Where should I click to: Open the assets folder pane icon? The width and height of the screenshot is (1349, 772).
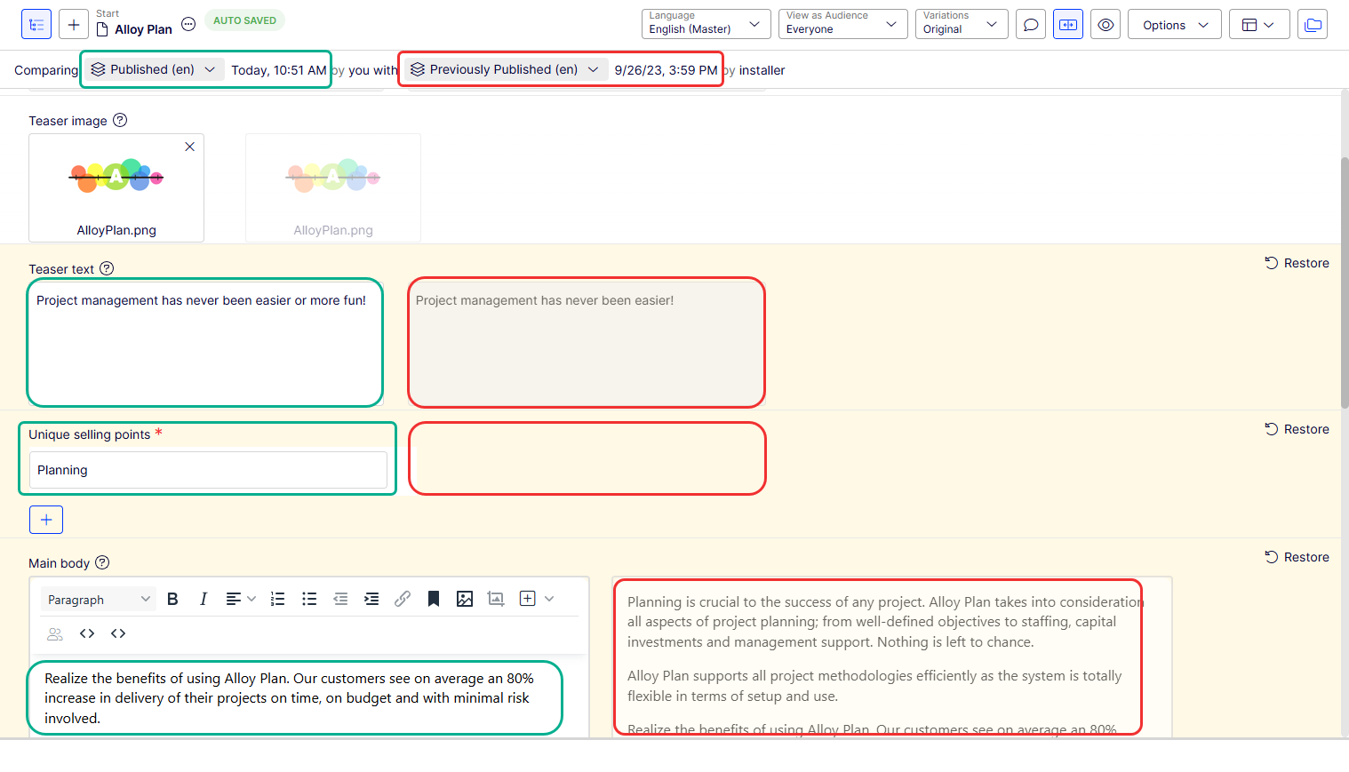[1313, 25]
